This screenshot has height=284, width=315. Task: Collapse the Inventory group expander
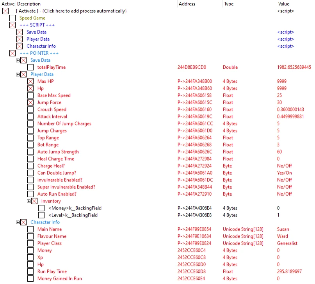point(28,201)
